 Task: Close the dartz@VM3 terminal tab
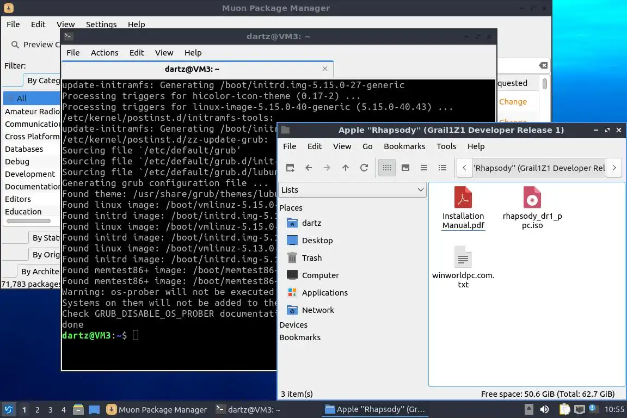pos(325,69)
